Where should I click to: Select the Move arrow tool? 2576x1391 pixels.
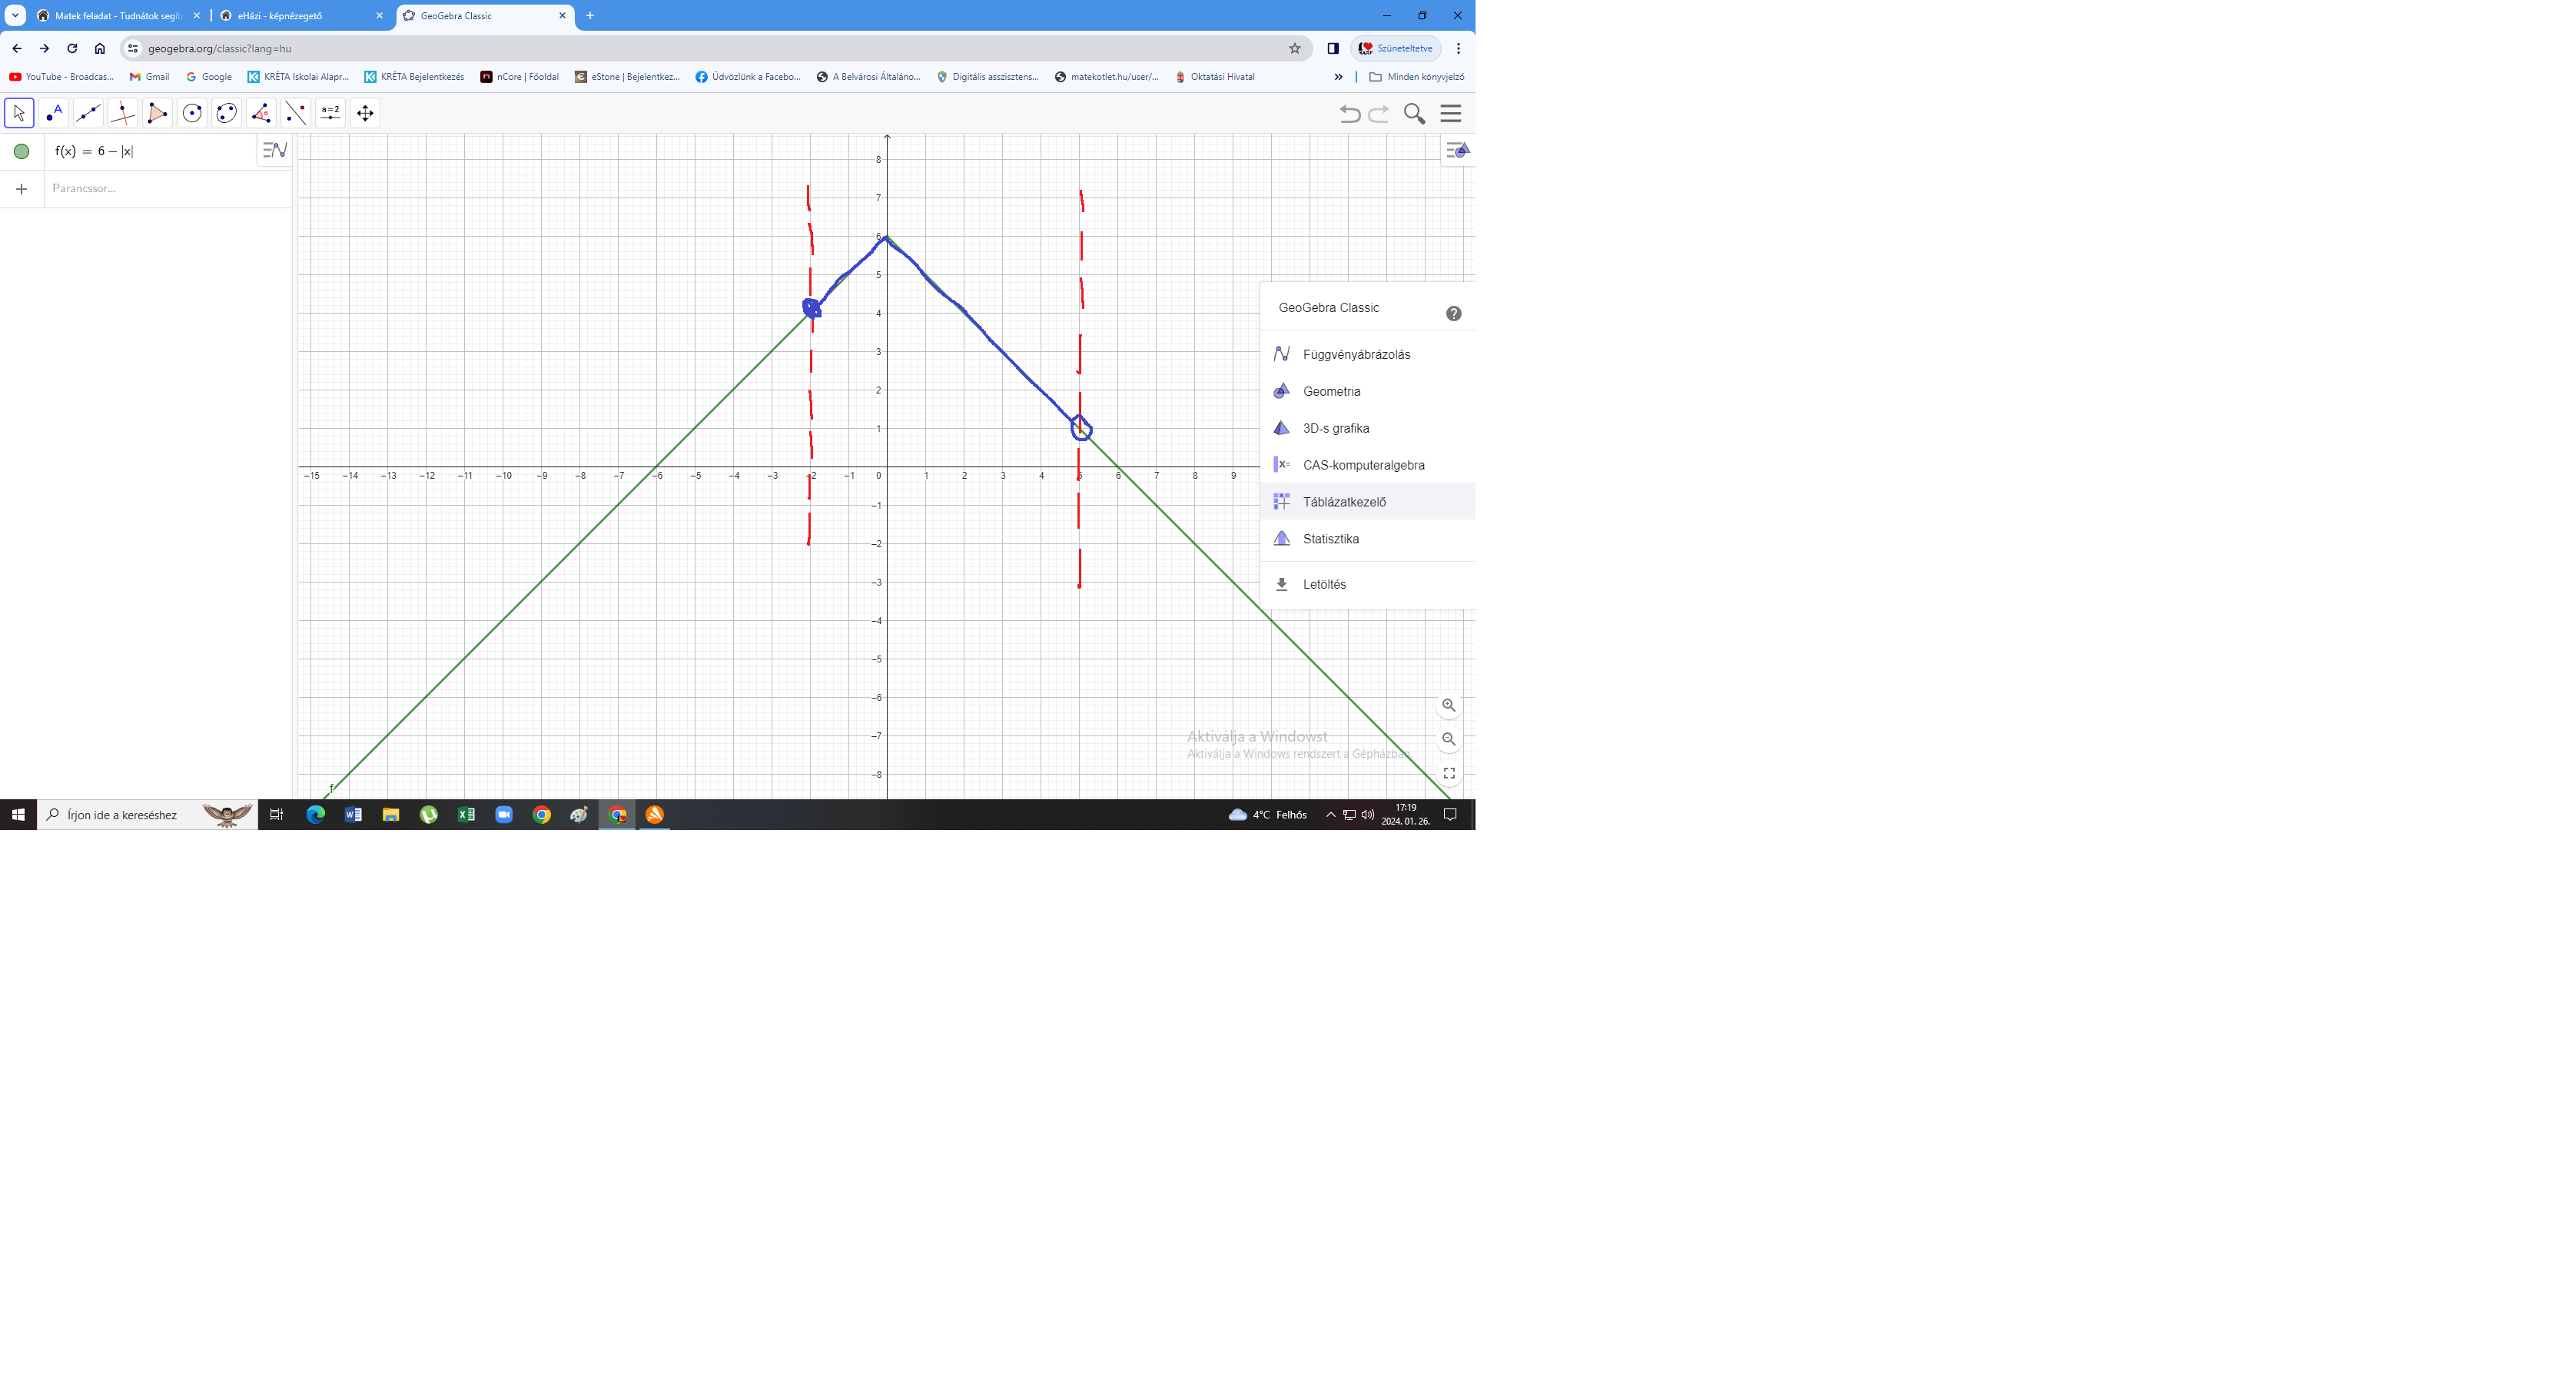click(19, 113)
